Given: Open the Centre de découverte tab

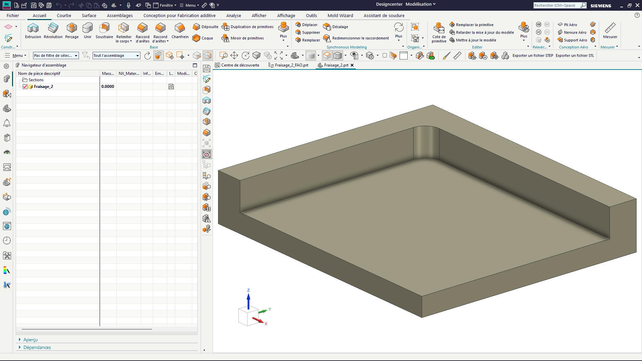Looking at the screenshot, I should [x=237, y=65].
